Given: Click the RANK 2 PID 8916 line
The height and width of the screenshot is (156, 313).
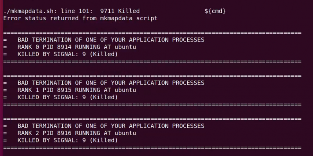Looking at the screenshot, I should point(70,133).
